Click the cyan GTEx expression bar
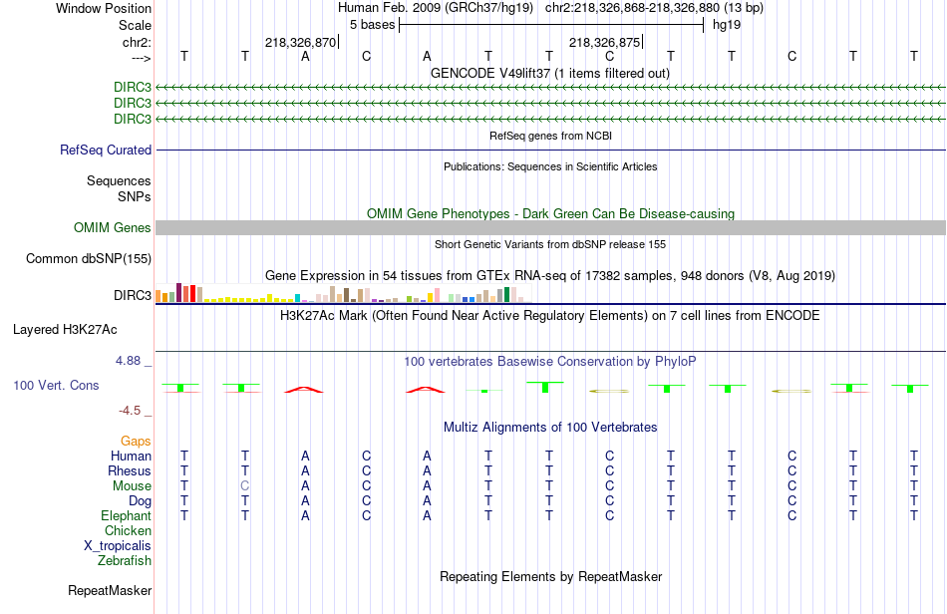 coord(297,298)
